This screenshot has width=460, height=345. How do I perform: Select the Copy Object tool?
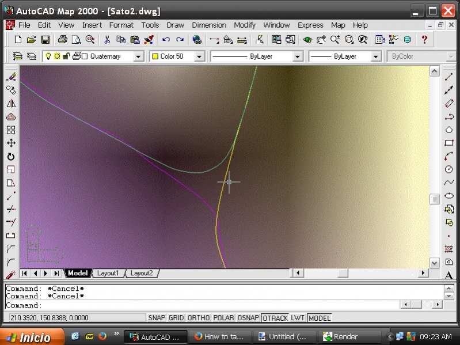11,90
